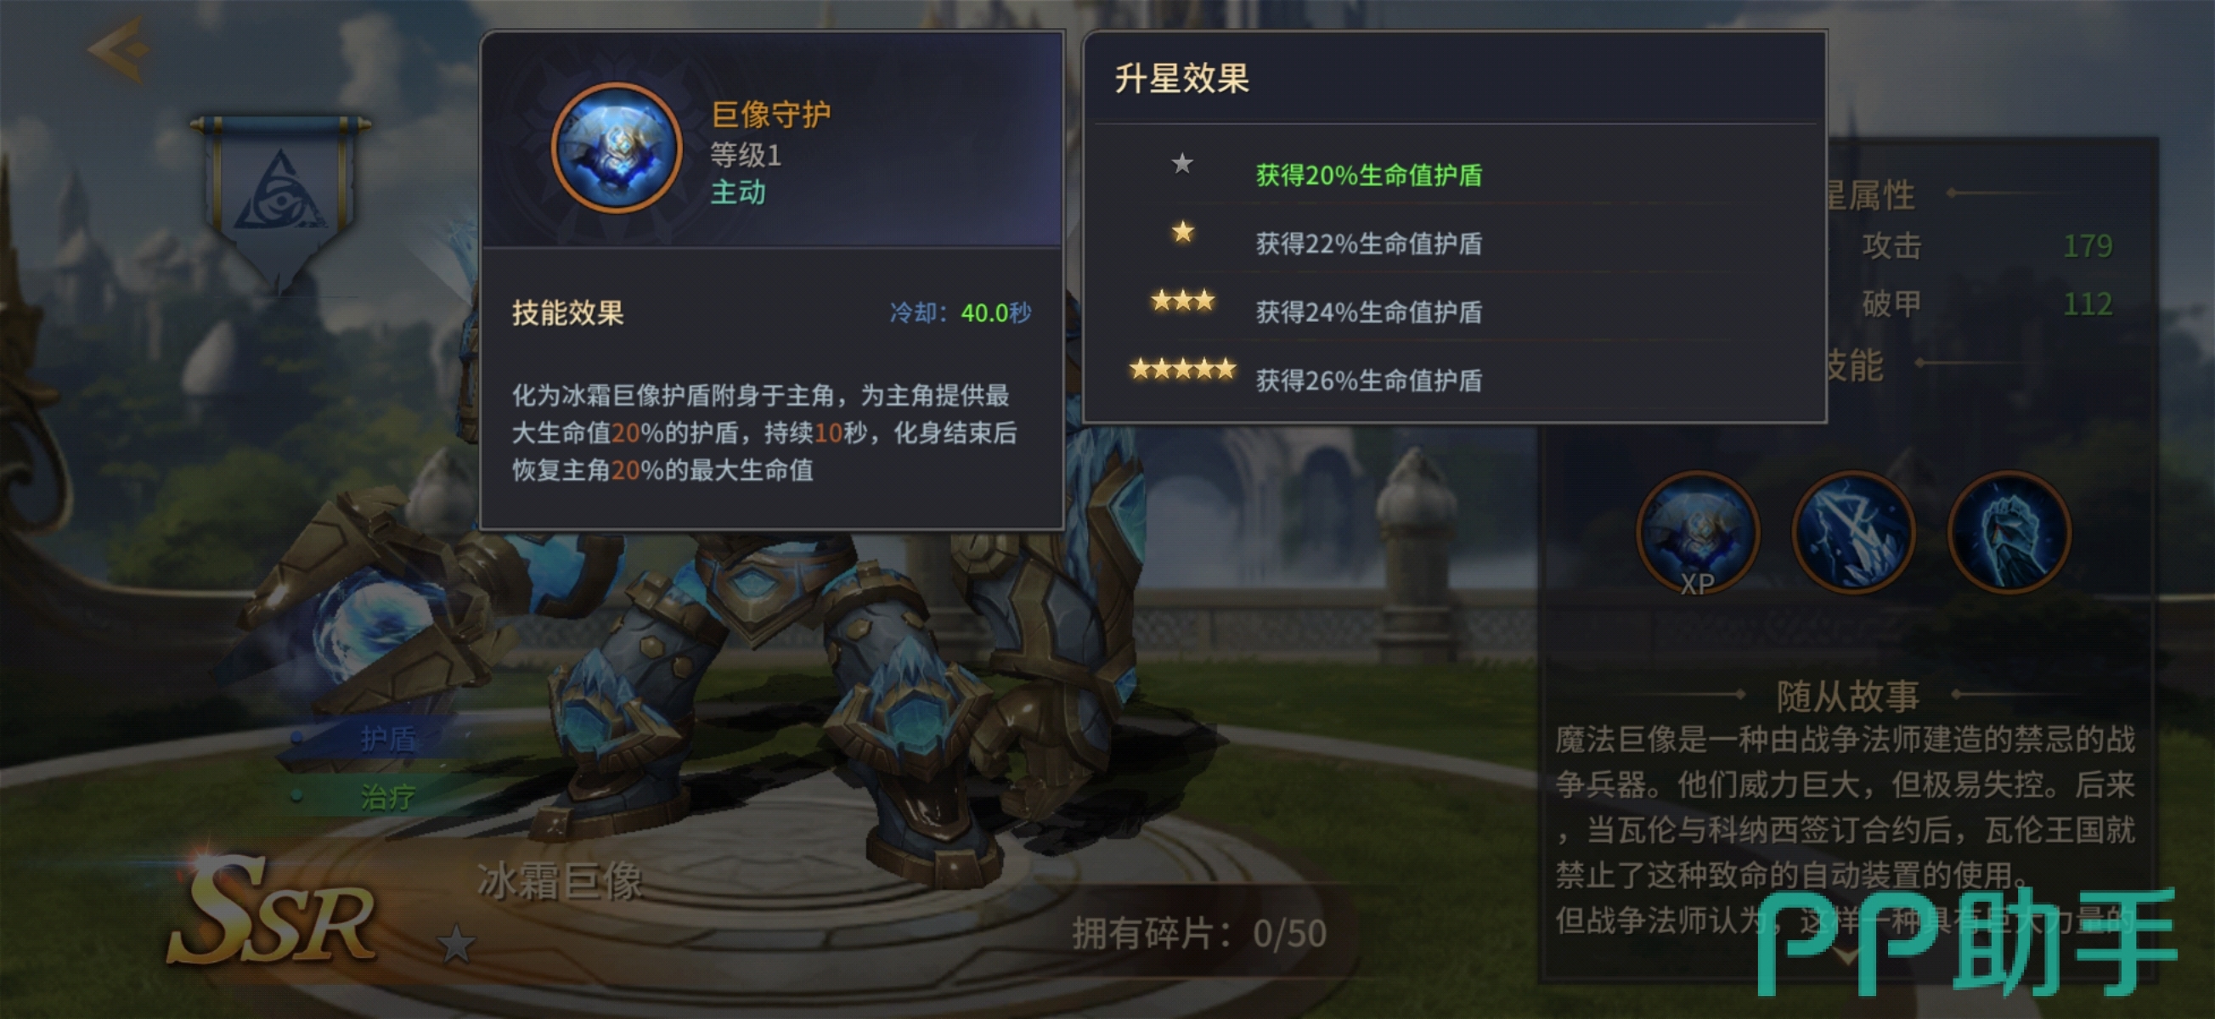Click the 冰霜巨像 name label
Viewport: 2215px width, 1019px height.
560,881
